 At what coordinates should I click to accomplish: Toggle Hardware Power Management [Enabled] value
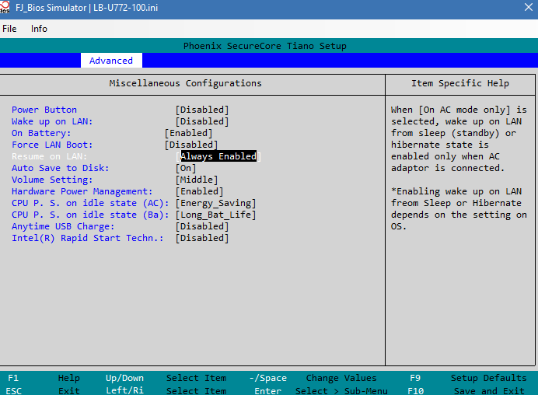pyautogui.click(x=199, y=191)
